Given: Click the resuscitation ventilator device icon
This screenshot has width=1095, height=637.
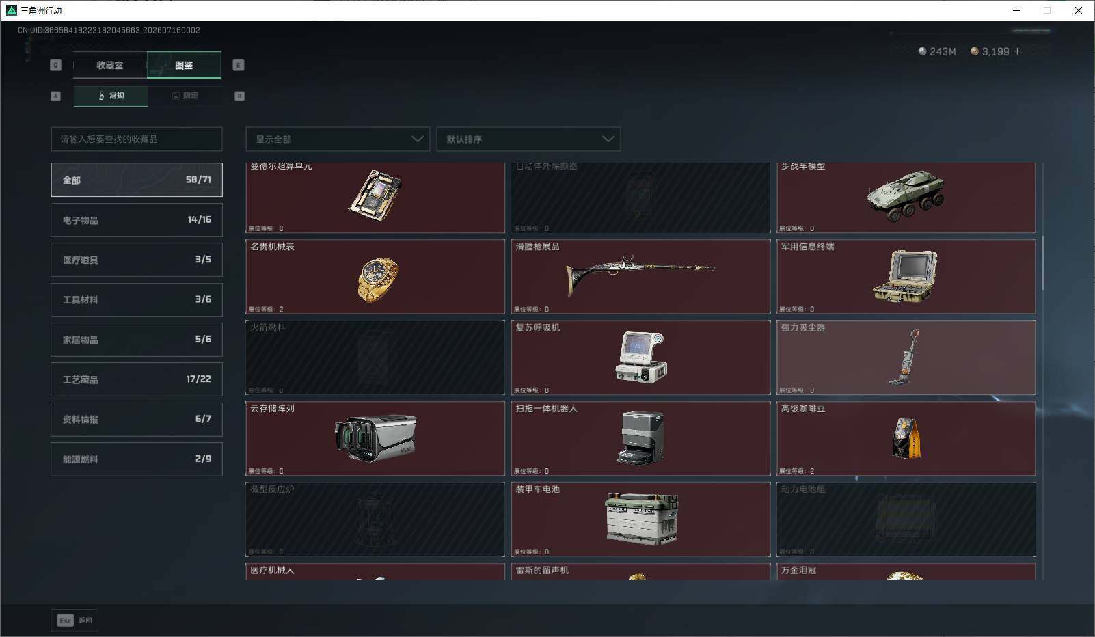Looking at the screenshot, I should (x=641, y=357).
